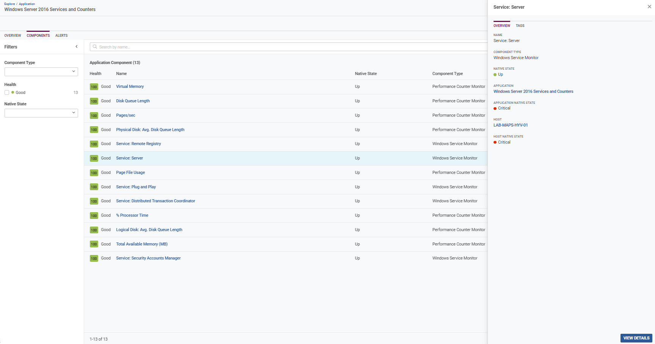Click the search magnifier icon
Image resolution: width=655 pixels, height=344 pixels.
(x=95, y=47)
